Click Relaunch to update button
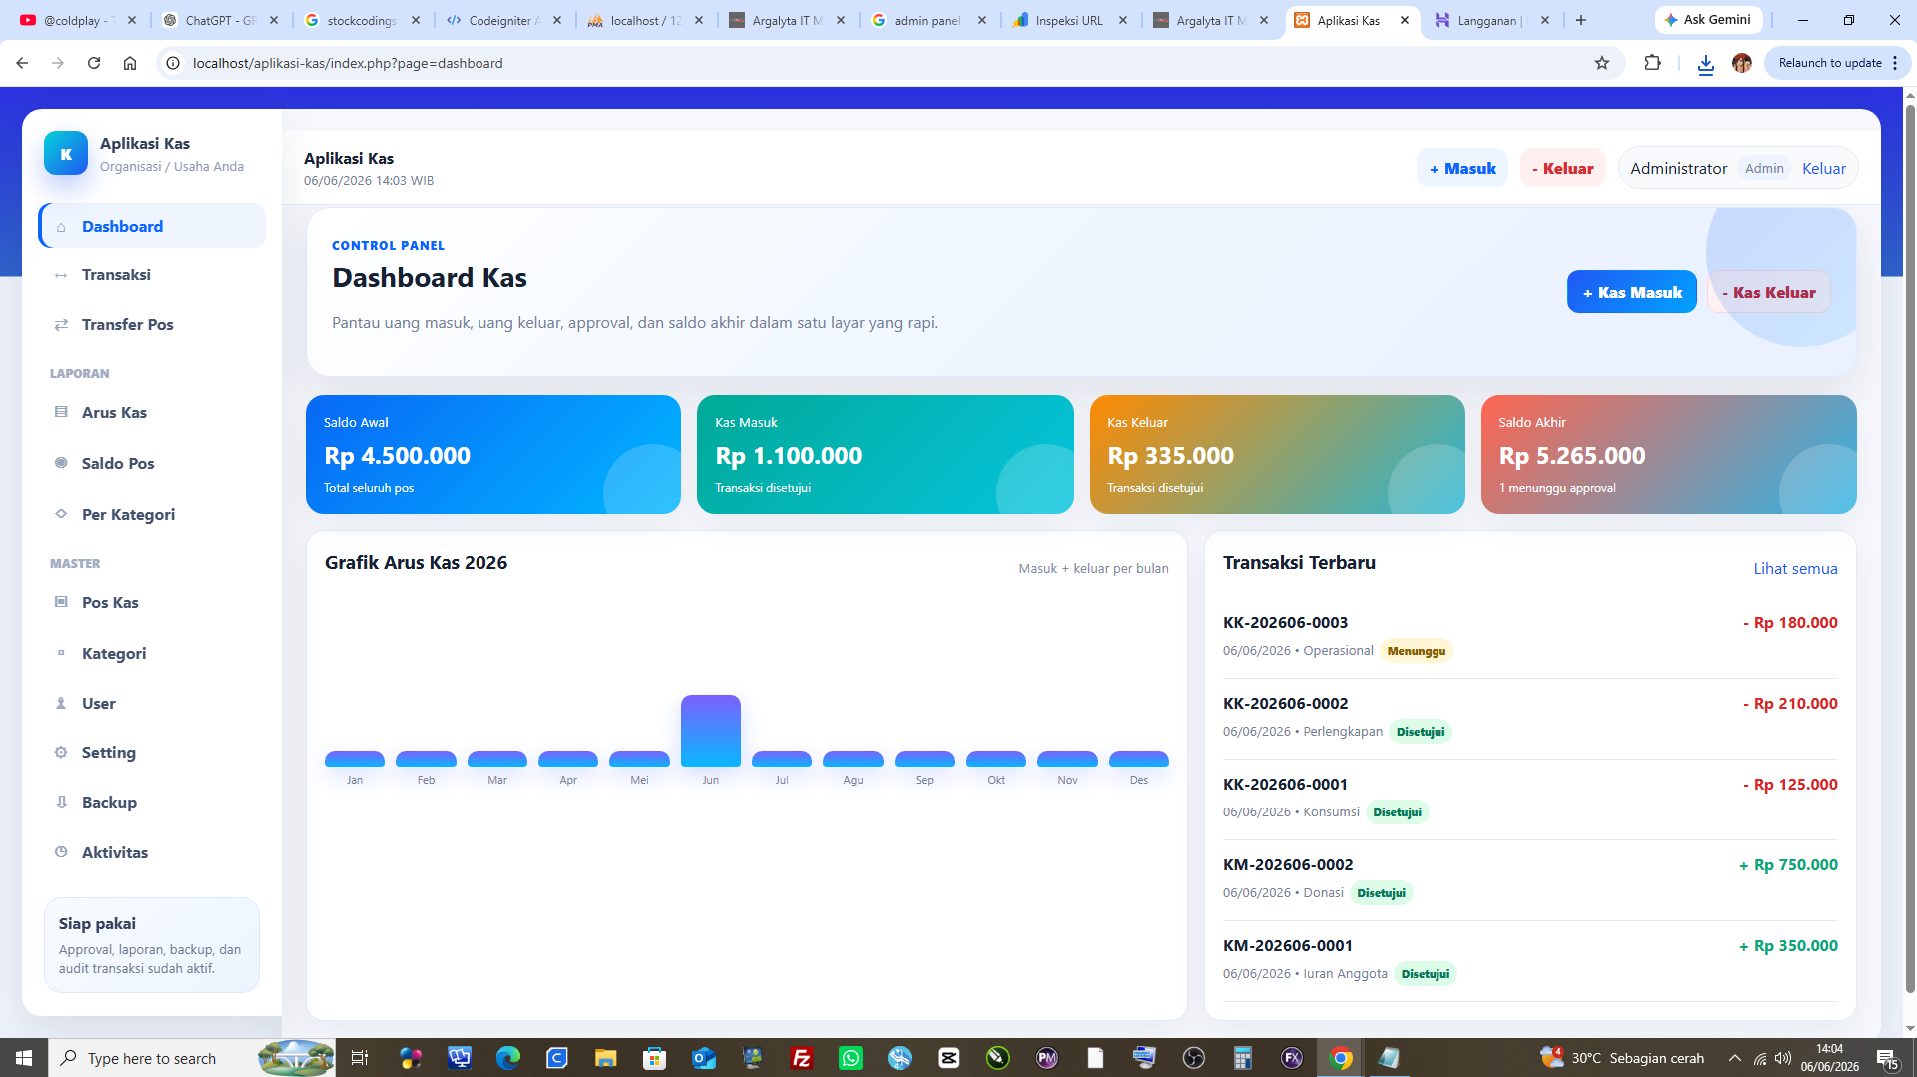Viewport: 1917px width, 1077px height. coord(1830,63)
